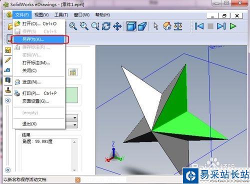This screenshot has height=184, width=250.
Task: Expand the upper dropdown in measure panel
Action: [x=75, y=117]
